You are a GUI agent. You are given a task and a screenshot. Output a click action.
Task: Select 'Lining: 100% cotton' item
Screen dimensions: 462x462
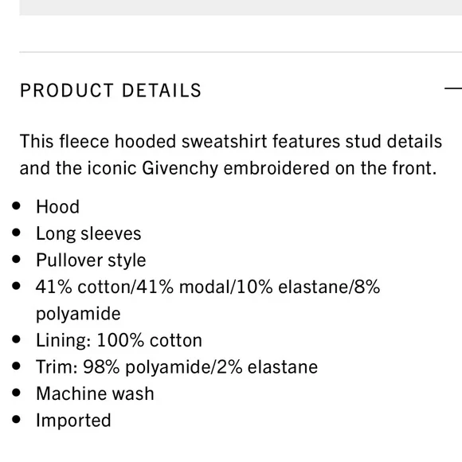119,340
